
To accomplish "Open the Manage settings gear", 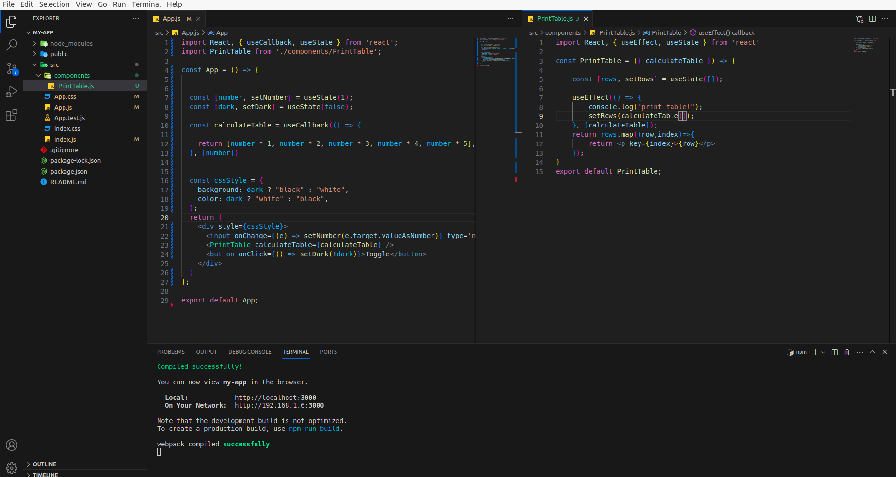I will point(12,468).
